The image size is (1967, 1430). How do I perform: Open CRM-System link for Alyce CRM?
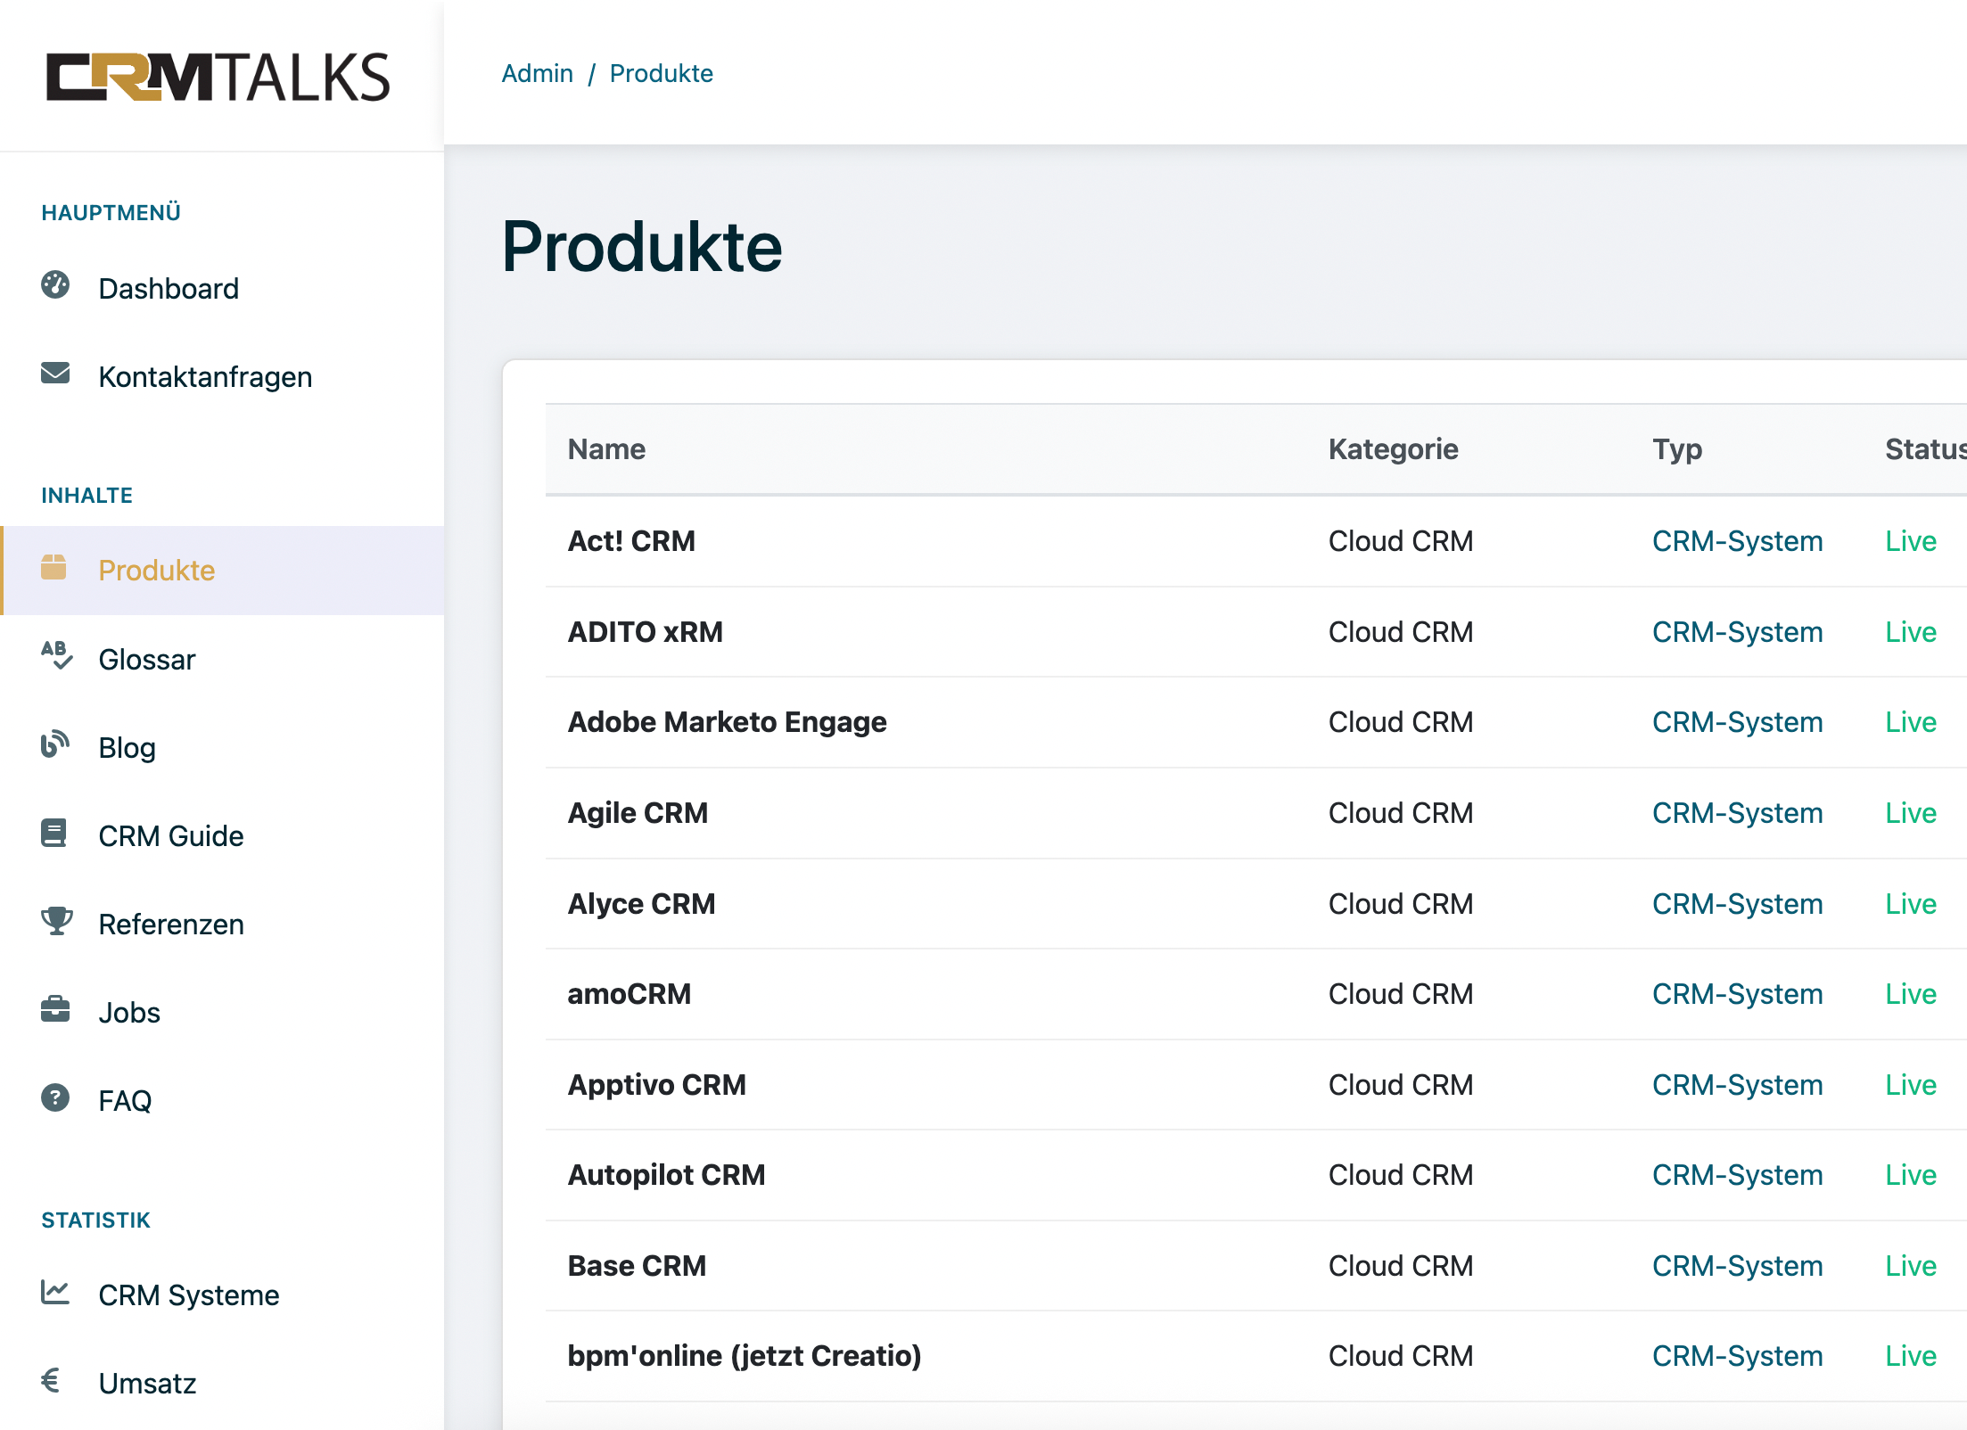pos(1737,904)
